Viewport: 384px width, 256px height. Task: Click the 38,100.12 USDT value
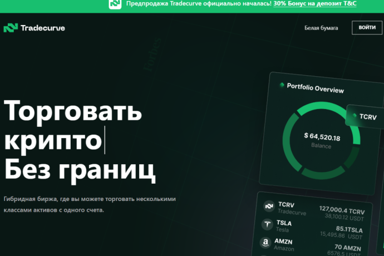344,217
